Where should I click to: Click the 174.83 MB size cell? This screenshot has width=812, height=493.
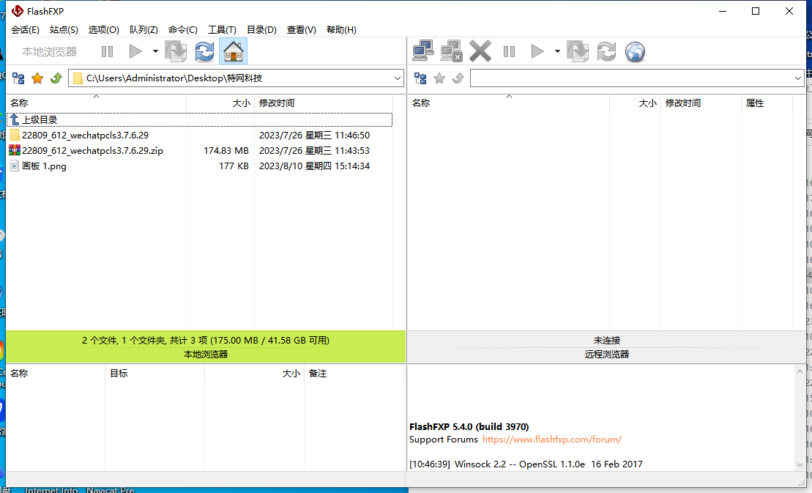point(226,151)
